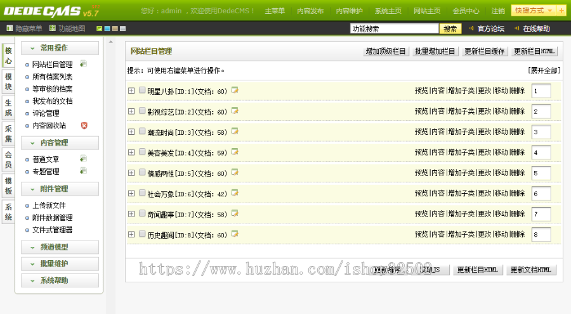Collapse the 常用操作 sidebar section
This screenshot has height=314, width=571.
click(x=60, y=48)
